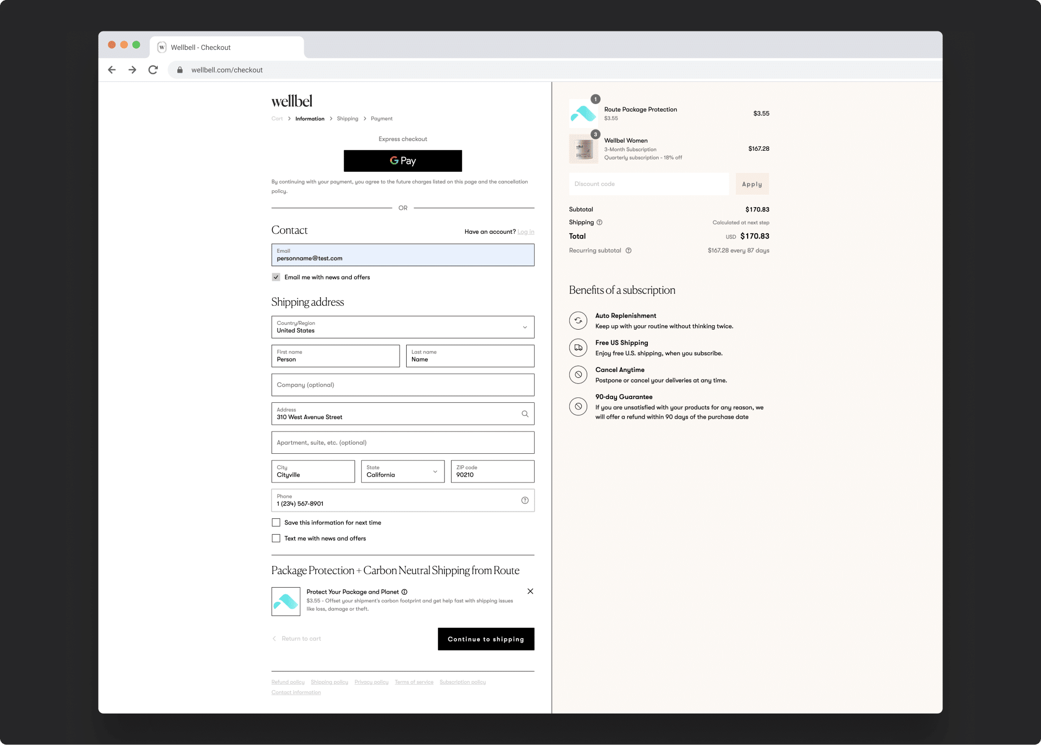Click the browser forward arrow
Image resolution: width=1041 pixels, height=745 pixels.
coord(132,70)
